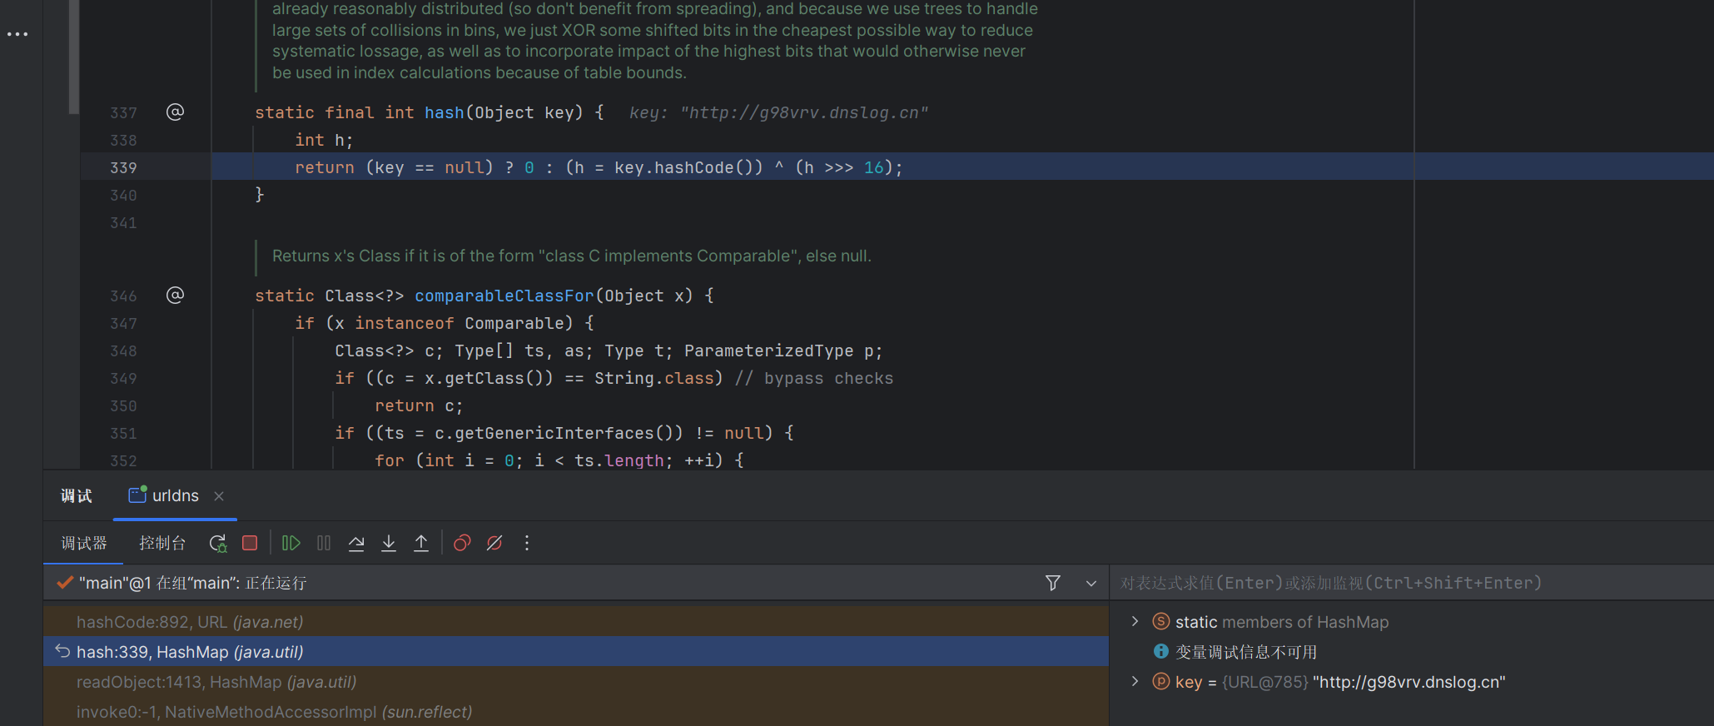Screen dimensions: 1714x726
Task: Mute all breakpoints
Action: click(494, 544)
